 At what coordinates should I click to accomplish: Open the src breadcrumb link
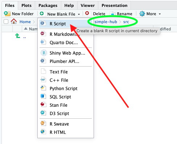click(126, 22)
